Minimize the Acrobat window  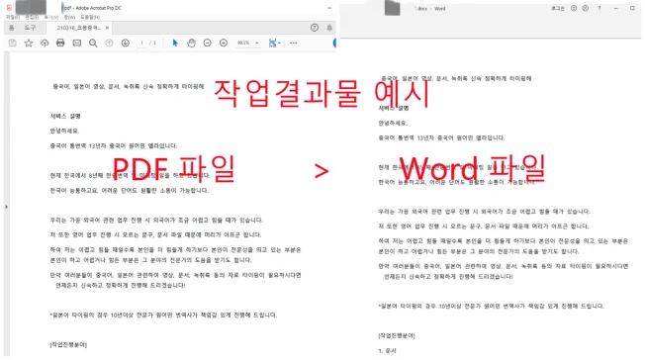tap(329, 8)
